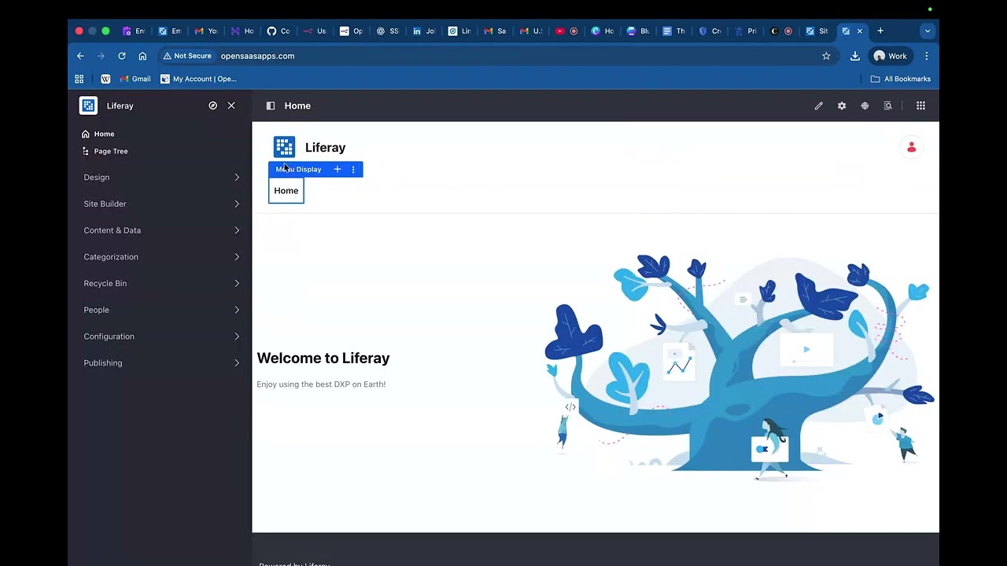
Task: Select the Home navigation menu item
Action: [x=286, y=190]
